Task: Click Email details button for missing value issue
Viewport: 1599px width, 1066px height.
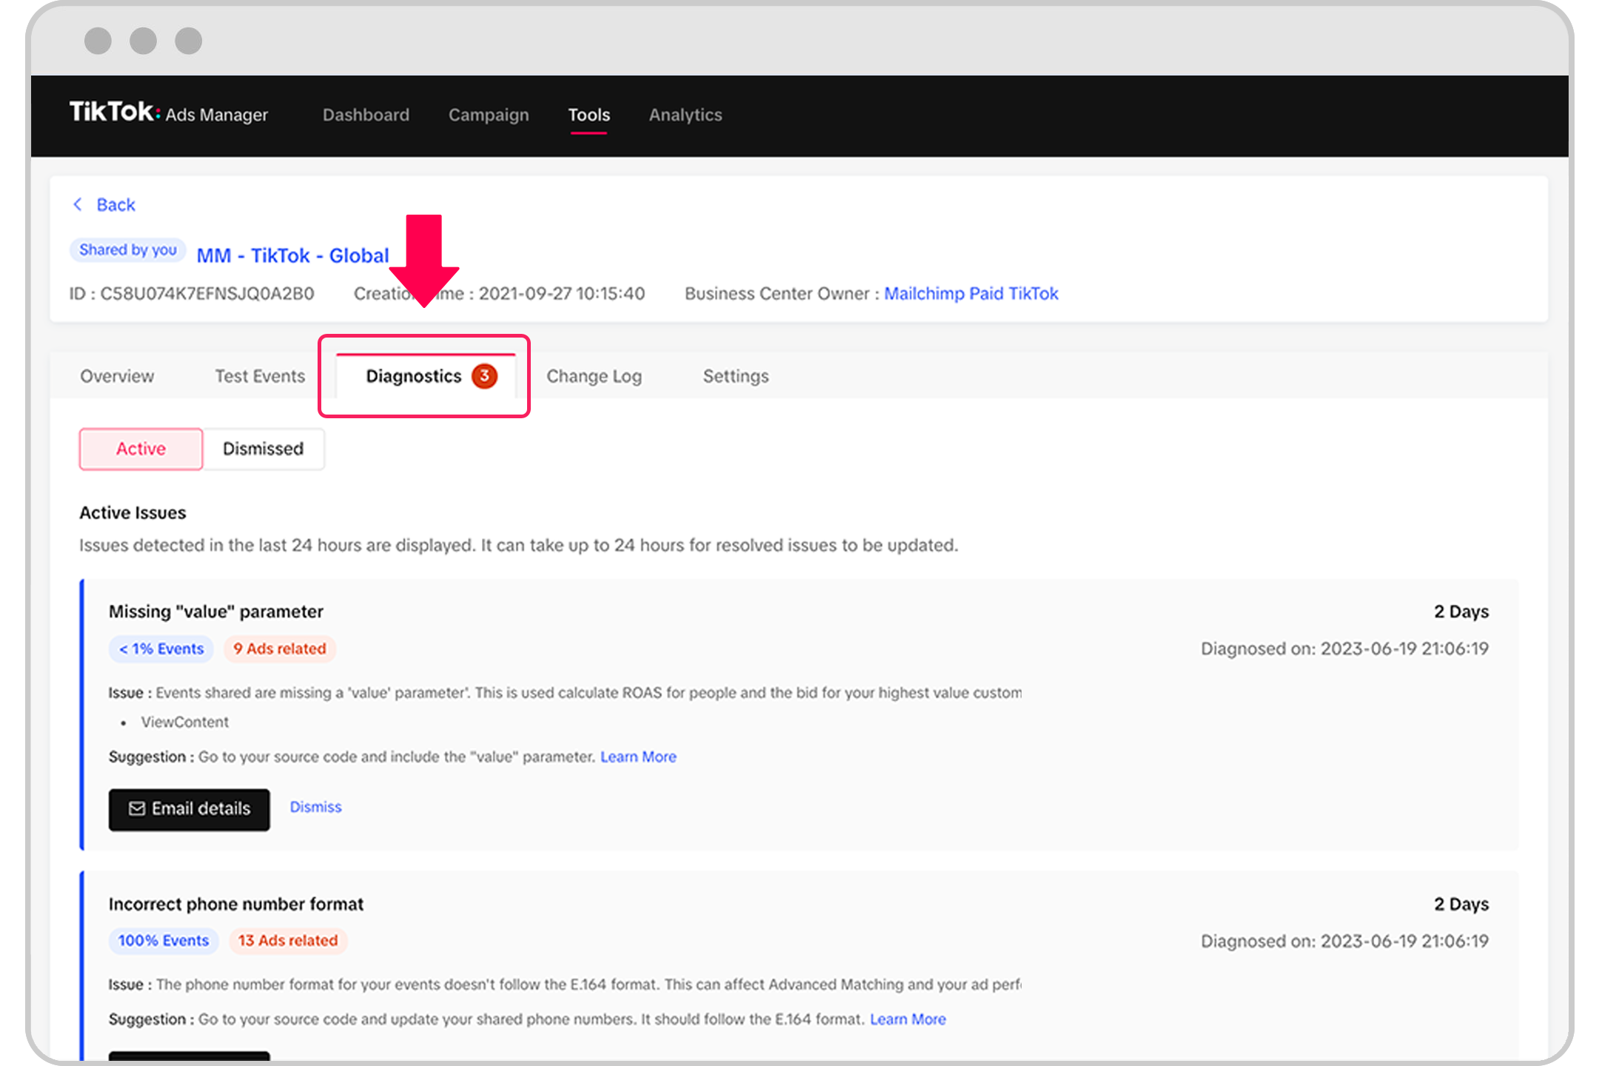Action: click(192, 807)
